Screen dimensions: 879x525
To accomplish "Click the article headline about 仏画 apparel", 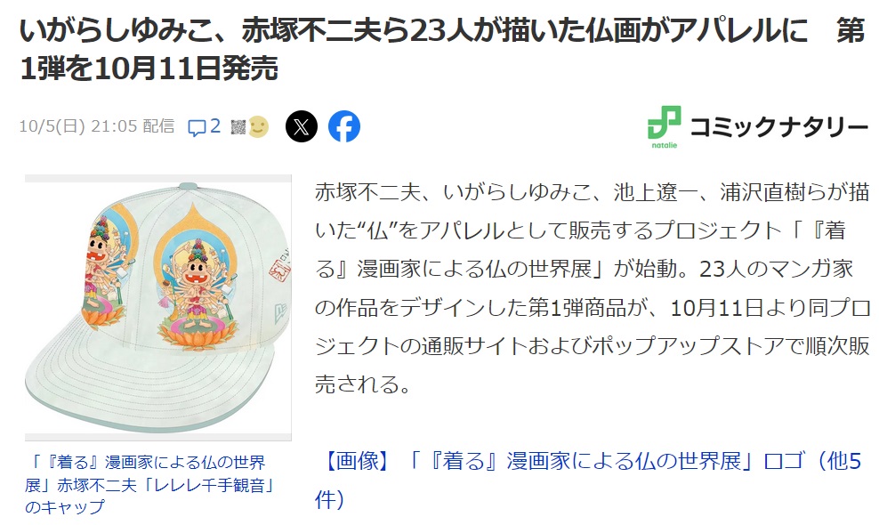I will 443,49.
